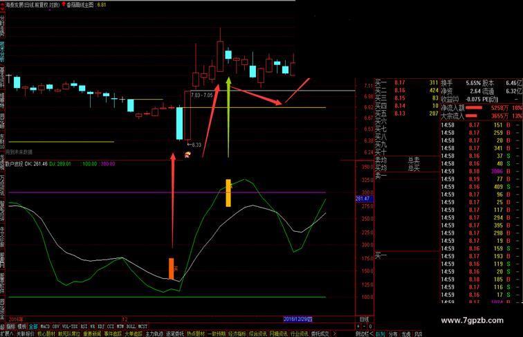The image size is (523, 337).
Task: Click the red marker icon before 香菇顾线主图
Action: click(64, 5)
